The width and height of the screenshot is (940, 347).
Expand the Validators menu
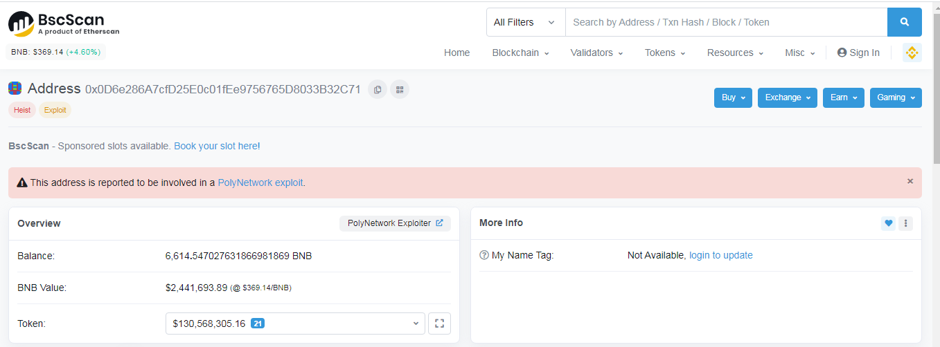pyautogui.click(x=596, y=53)
